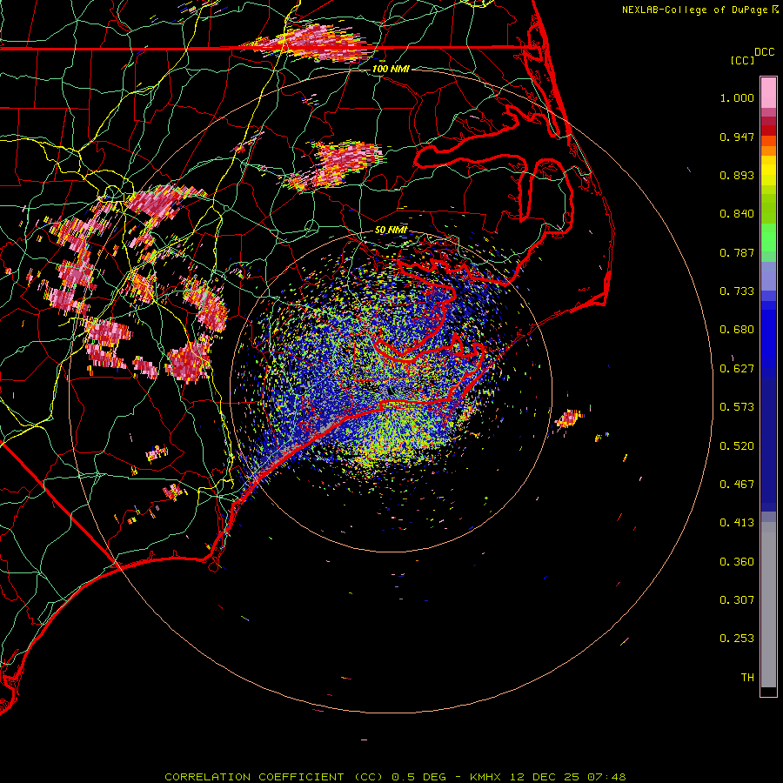Click the pink segment of color bar
The width and height of the screenshot is (783, 783).
coord(768,93)
